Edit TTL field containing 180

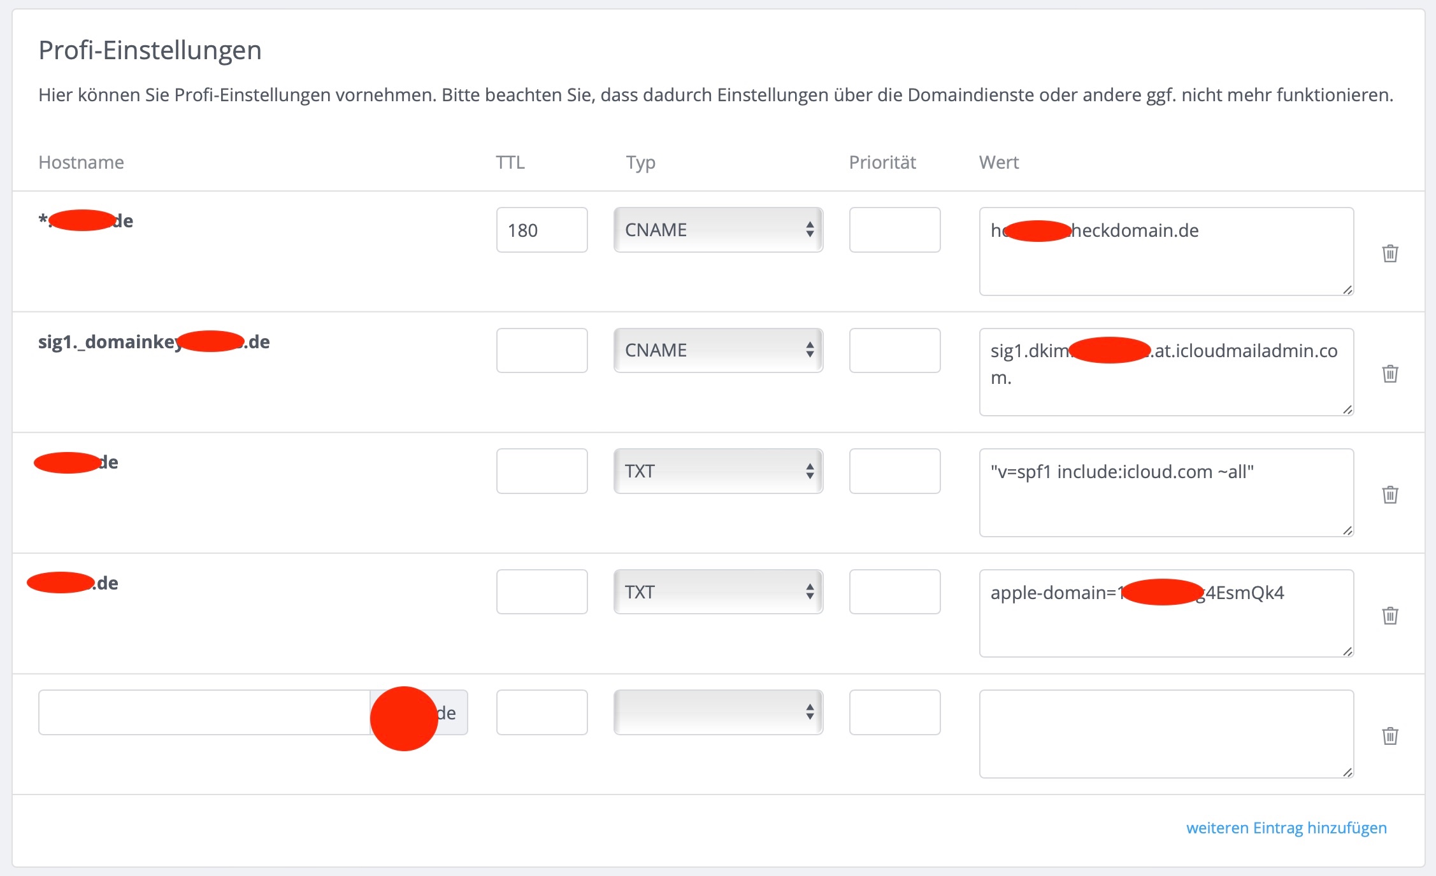pyautogui.click(x=542, y=230)
